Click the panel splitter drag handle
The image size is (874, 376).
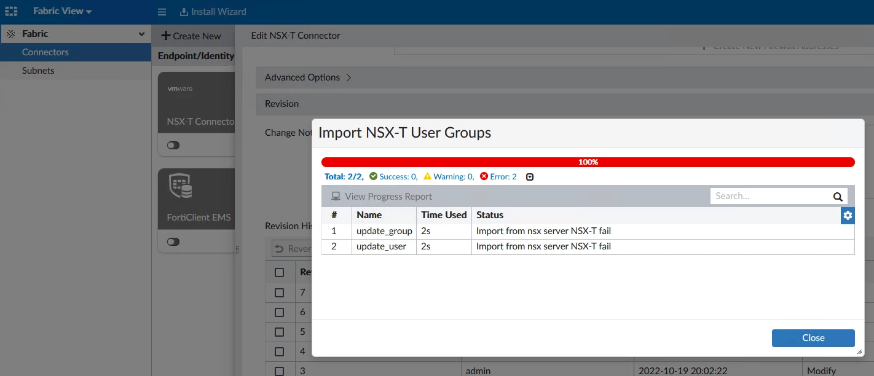(x=237, y=249)
